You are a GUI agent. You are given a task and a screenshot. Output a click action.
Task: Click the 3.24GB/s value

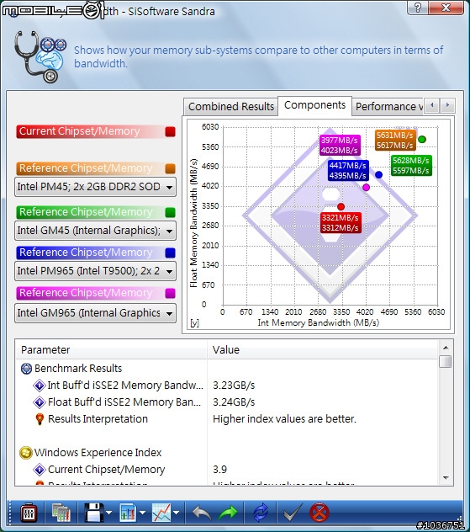pos(234,402)
